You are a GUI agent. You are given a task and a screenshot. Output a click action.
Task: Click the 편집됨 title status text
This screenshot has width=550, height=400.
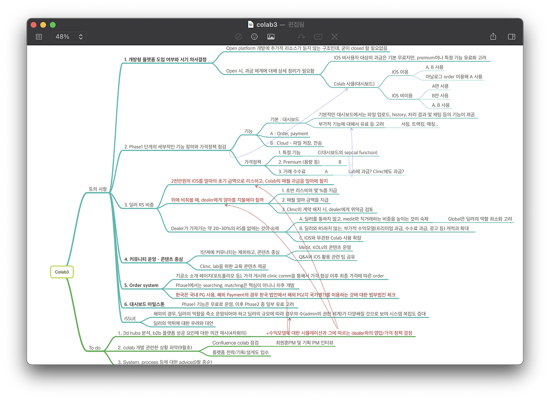[x=296, y=24]
